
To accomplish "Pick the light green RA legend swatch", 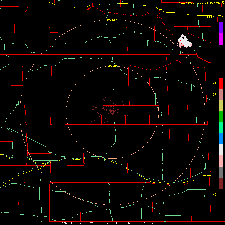I will [221, 128].
